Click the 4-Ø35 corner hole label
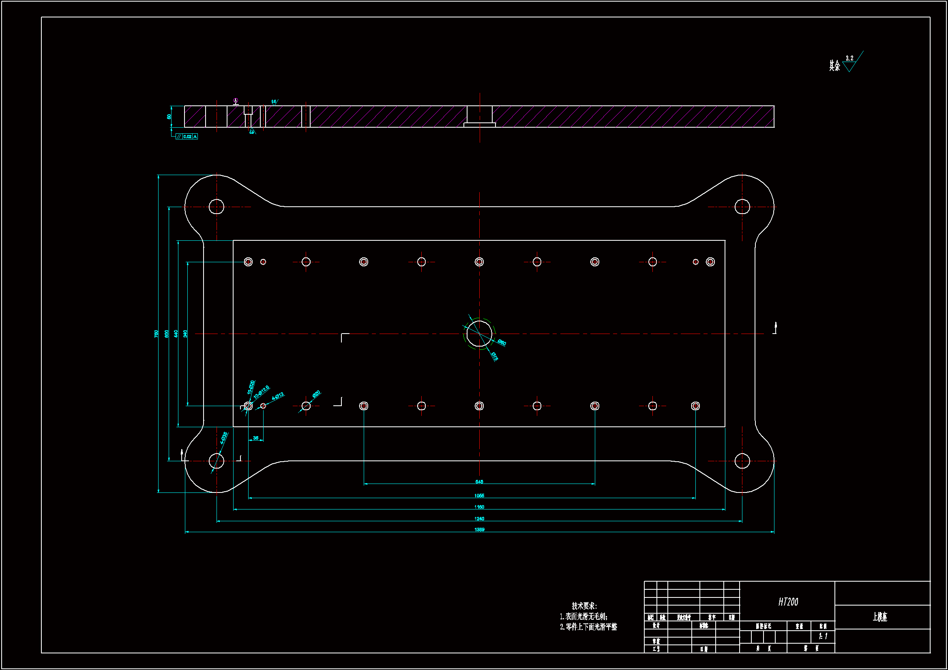948x670 pixels. (223, 439)
